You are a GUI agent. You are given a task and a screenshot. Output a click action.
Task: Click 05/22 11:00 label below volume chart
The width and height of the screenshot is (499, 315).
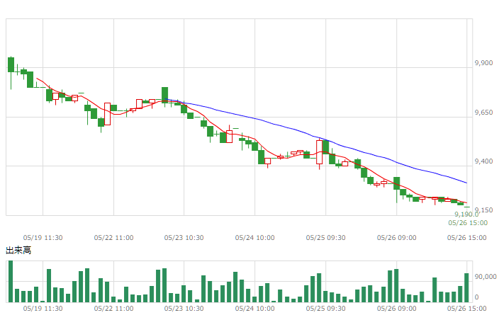point(113,309)
